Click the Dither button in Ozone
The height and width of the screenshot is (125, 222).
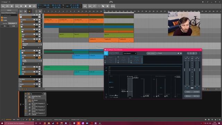click(196, 96)
